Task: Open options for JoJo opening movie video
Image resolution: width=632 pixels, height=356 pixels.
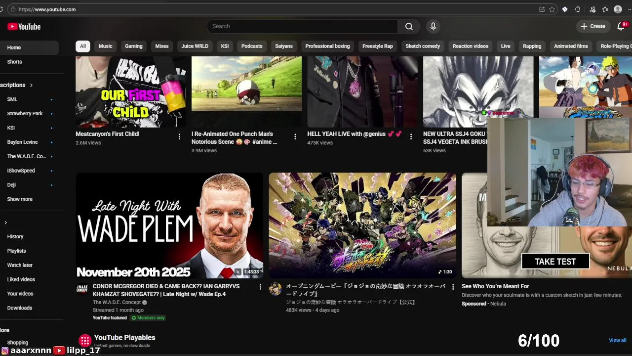Action: pyautogui.click(x=453, y=287)
